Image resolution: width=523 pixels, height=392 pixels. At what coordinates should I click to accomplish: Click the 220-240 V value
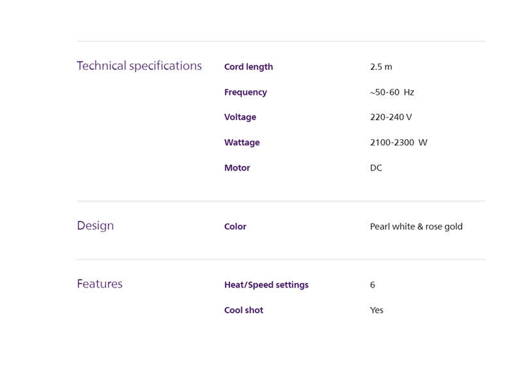(x=391, y=118)
